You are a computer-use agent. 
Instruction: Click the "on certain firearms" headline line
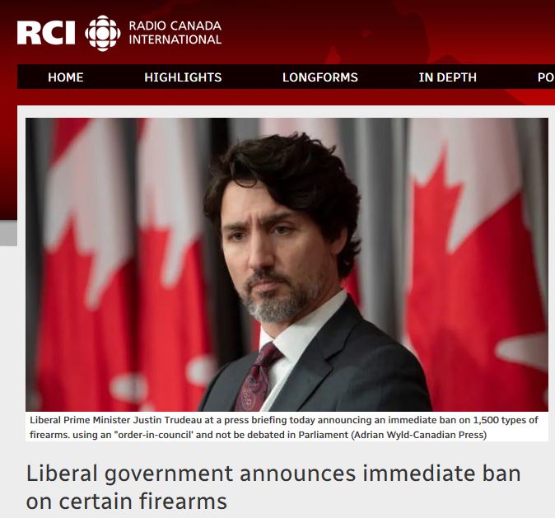pos(126,501)
